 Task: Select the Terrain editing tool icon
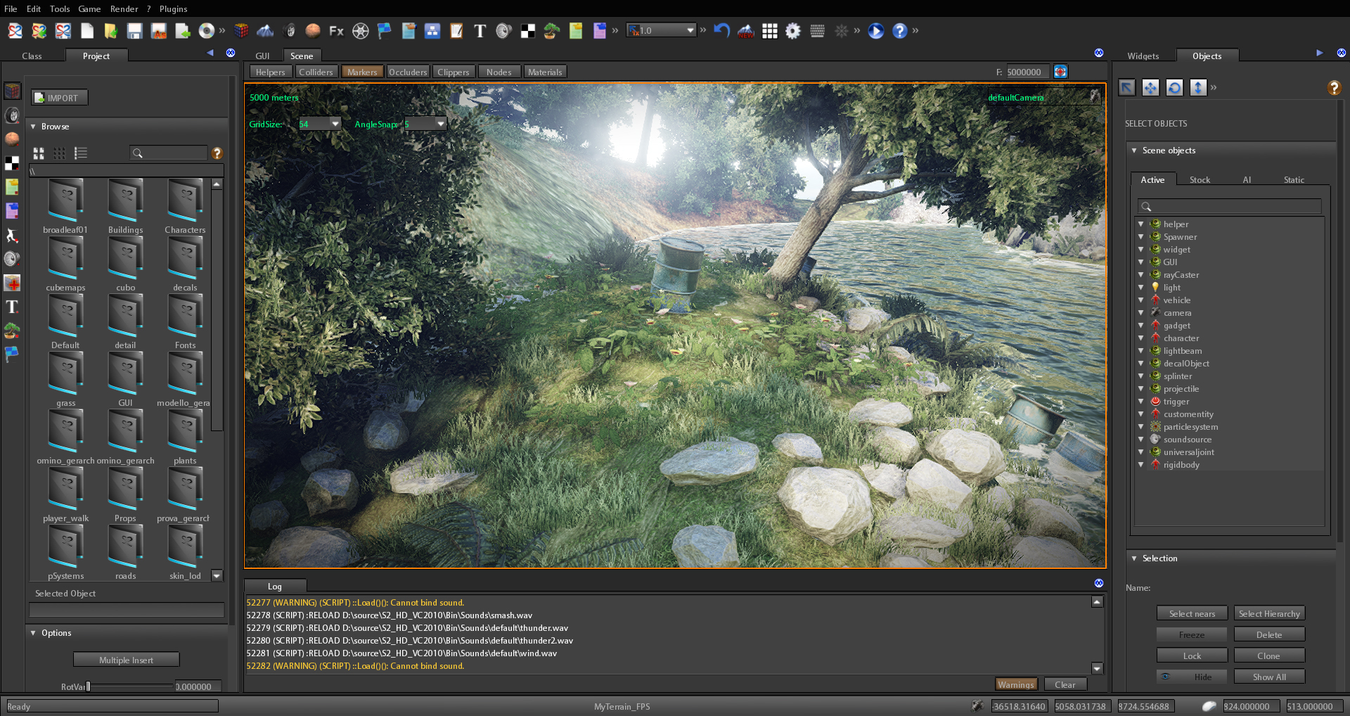(x=265, y=31)
